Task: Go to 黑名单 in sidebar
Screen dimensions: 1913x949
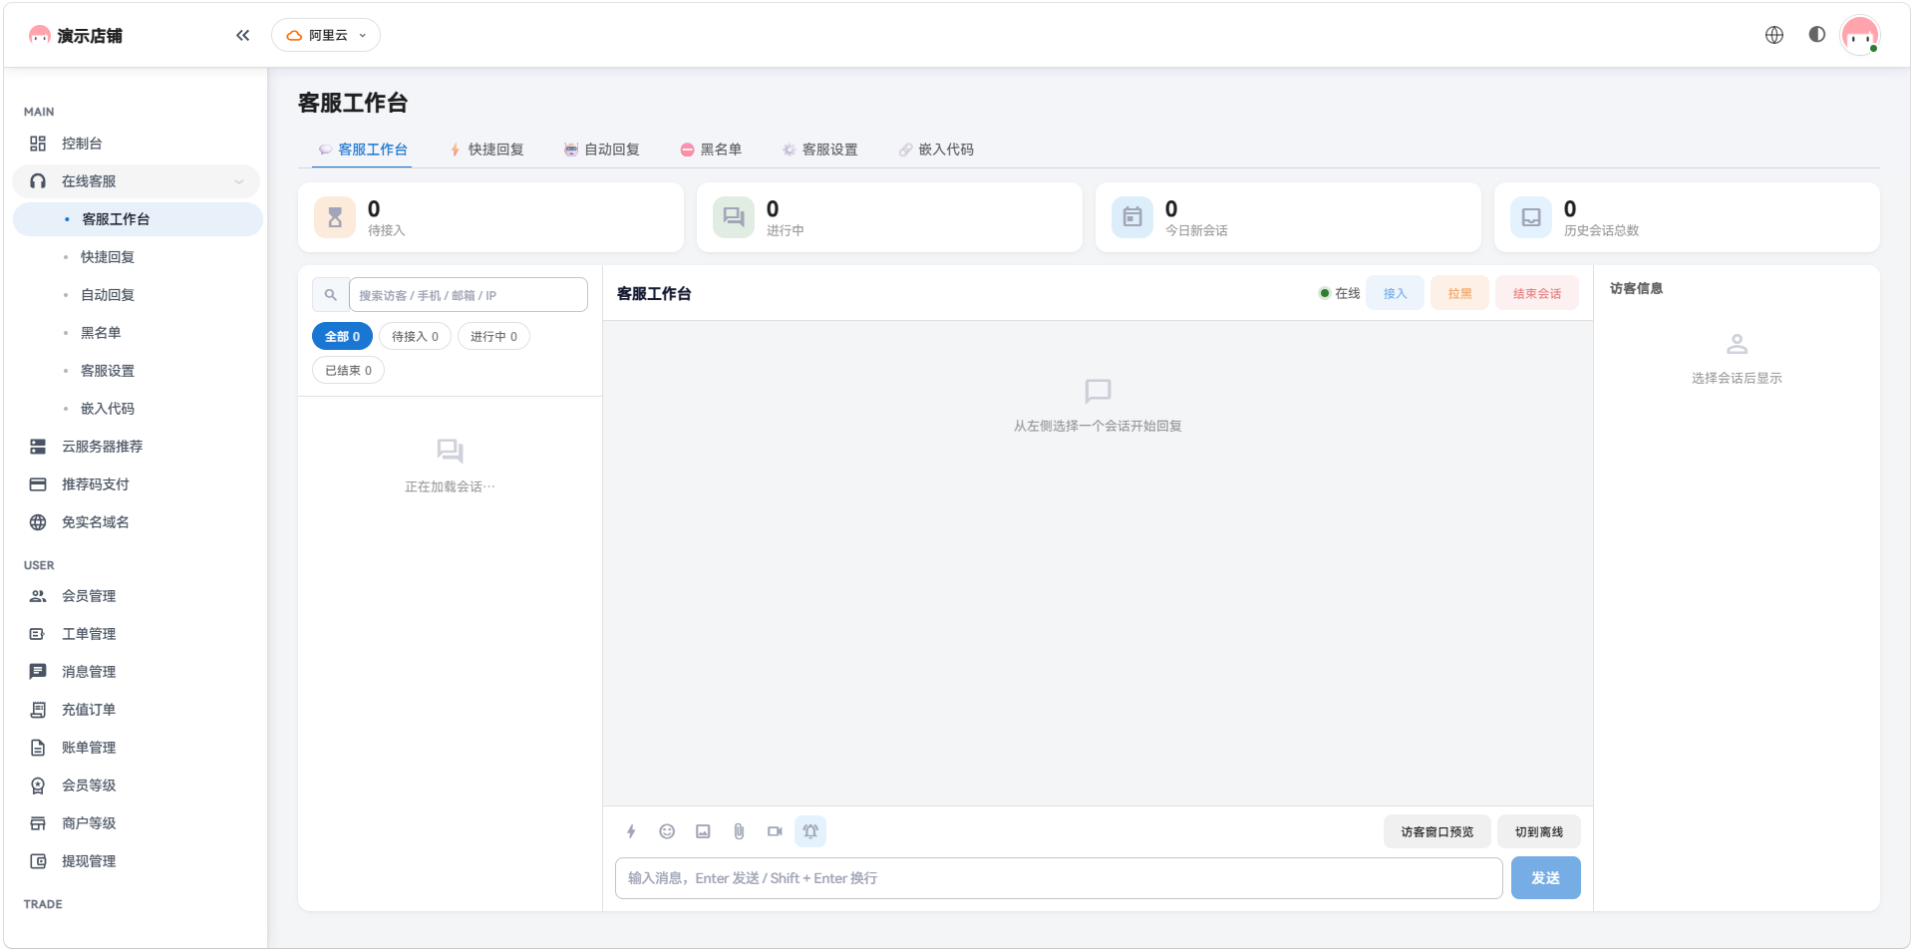Action: [136, 333]
